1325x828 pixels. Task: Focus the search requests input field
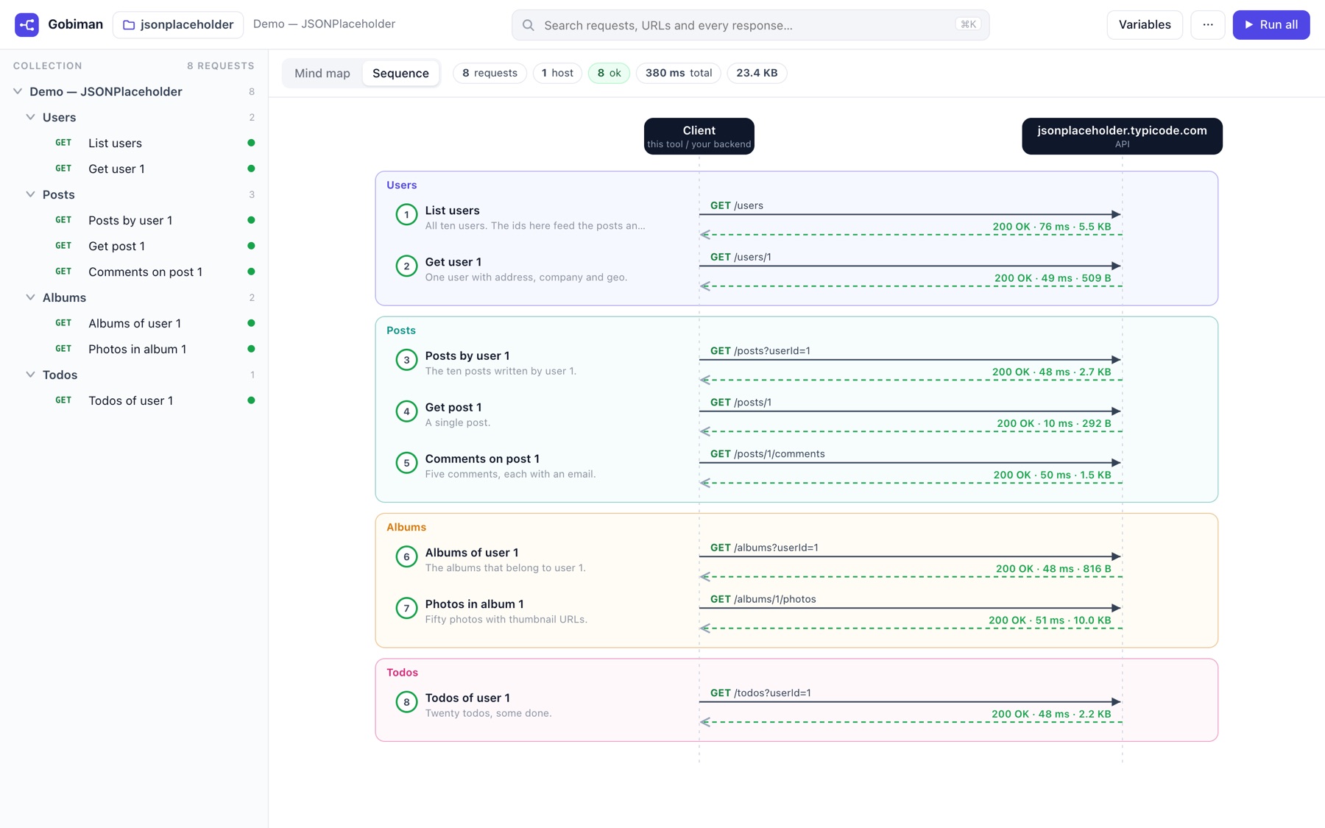tap(750, 25)
